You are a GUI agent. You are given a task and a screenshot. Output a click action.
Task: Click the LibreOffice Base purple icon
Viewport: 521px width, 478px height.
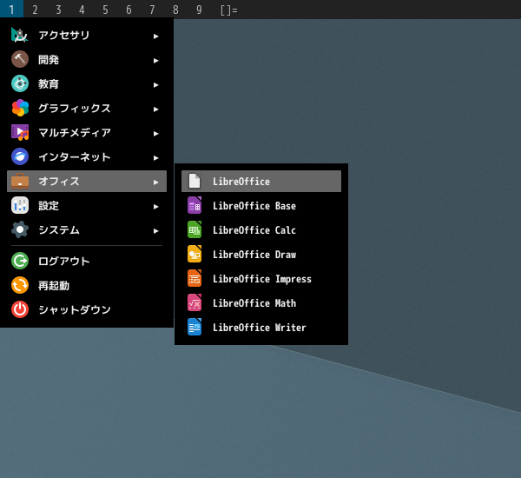[x=195, y=206]
